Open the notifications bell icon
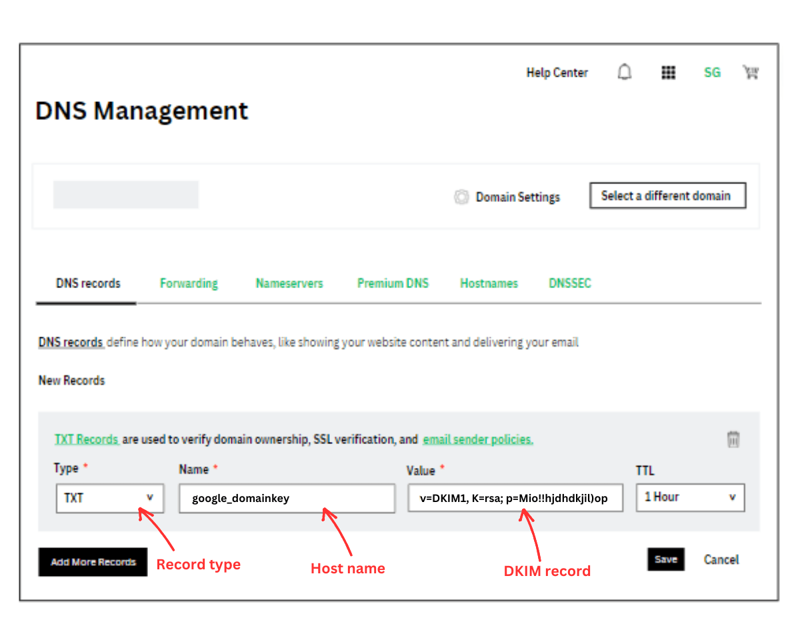The height and width of the screenshot is (640, 800). [624, 72]
